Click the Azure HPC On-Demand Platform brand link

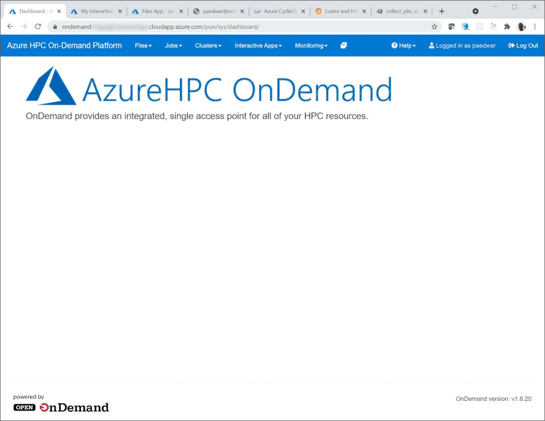pyautogui.click(x=64, y=45)
